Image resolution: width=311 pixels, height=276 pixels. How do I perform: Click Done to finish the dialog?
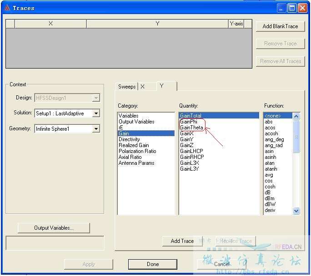[153, 264]
